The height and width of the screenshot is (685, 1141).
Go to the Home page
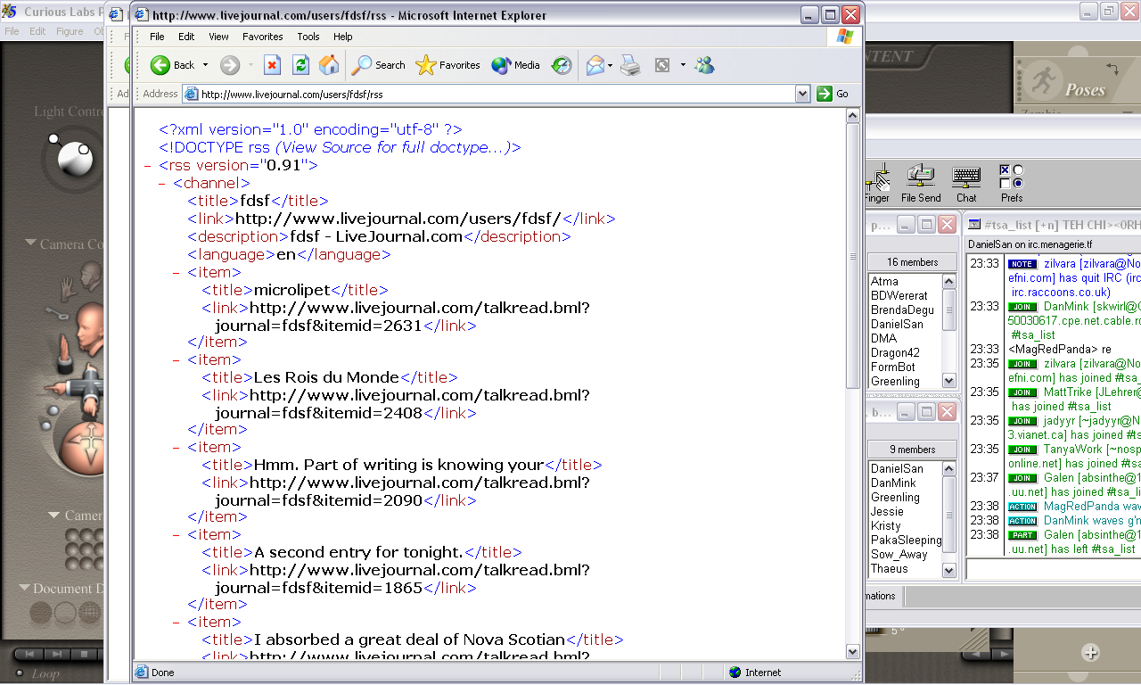[x=329, y=65]
